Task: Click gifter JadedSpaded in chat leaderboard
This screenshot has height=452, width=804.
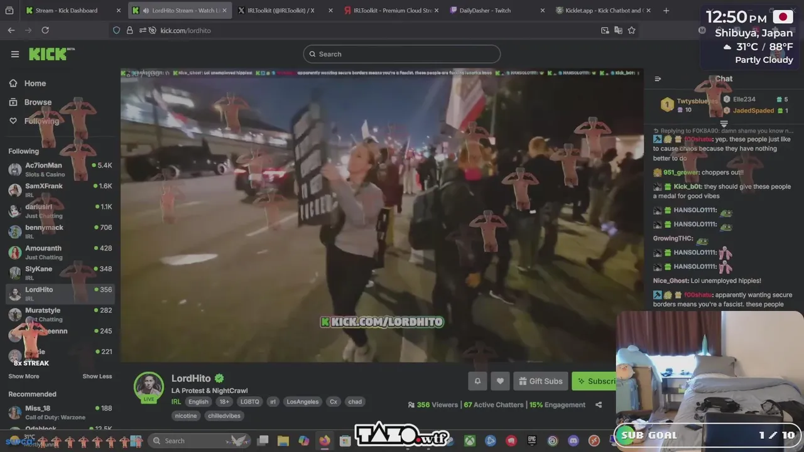Action: [753, 110]
